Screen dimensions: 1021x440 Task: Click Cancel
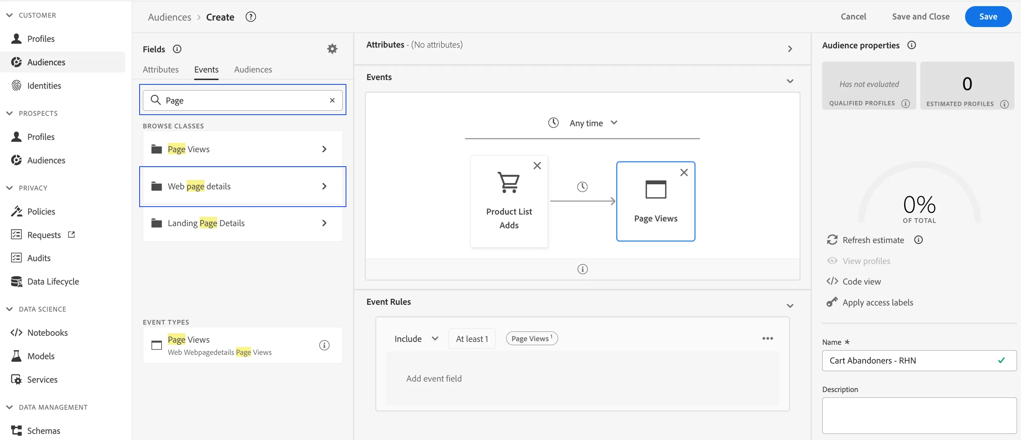click(x=853, y=17)
